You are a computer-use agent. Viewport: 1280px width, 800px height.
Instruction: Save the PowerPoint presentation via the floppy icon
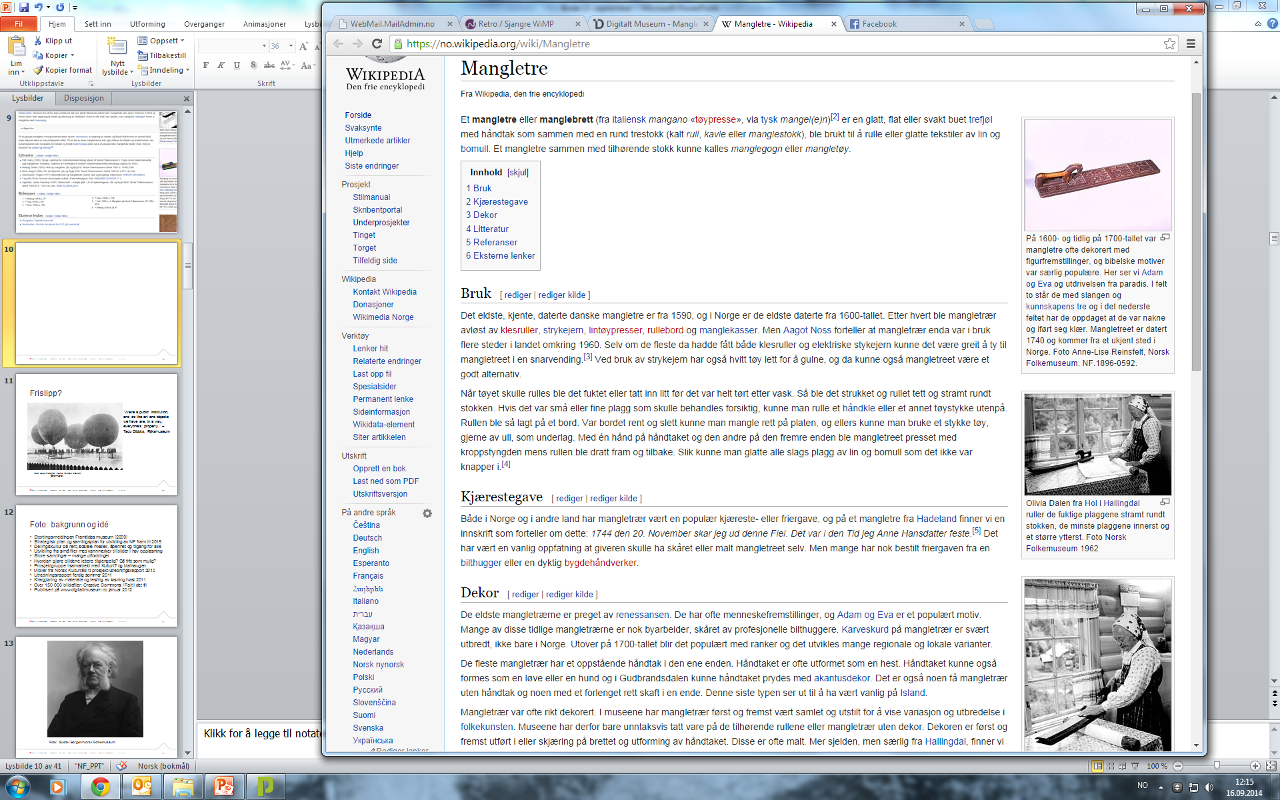click(24, 7)
